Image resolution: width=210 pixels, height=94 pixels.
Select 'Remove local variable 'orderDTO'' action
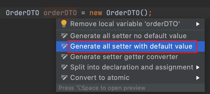tap(130, 24)
